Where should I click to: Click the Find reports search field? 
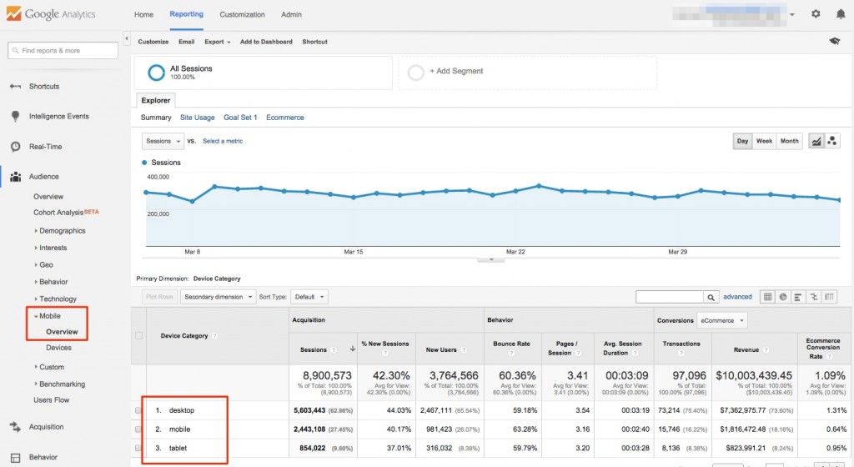pyautogui.click(x=63, y=51)
